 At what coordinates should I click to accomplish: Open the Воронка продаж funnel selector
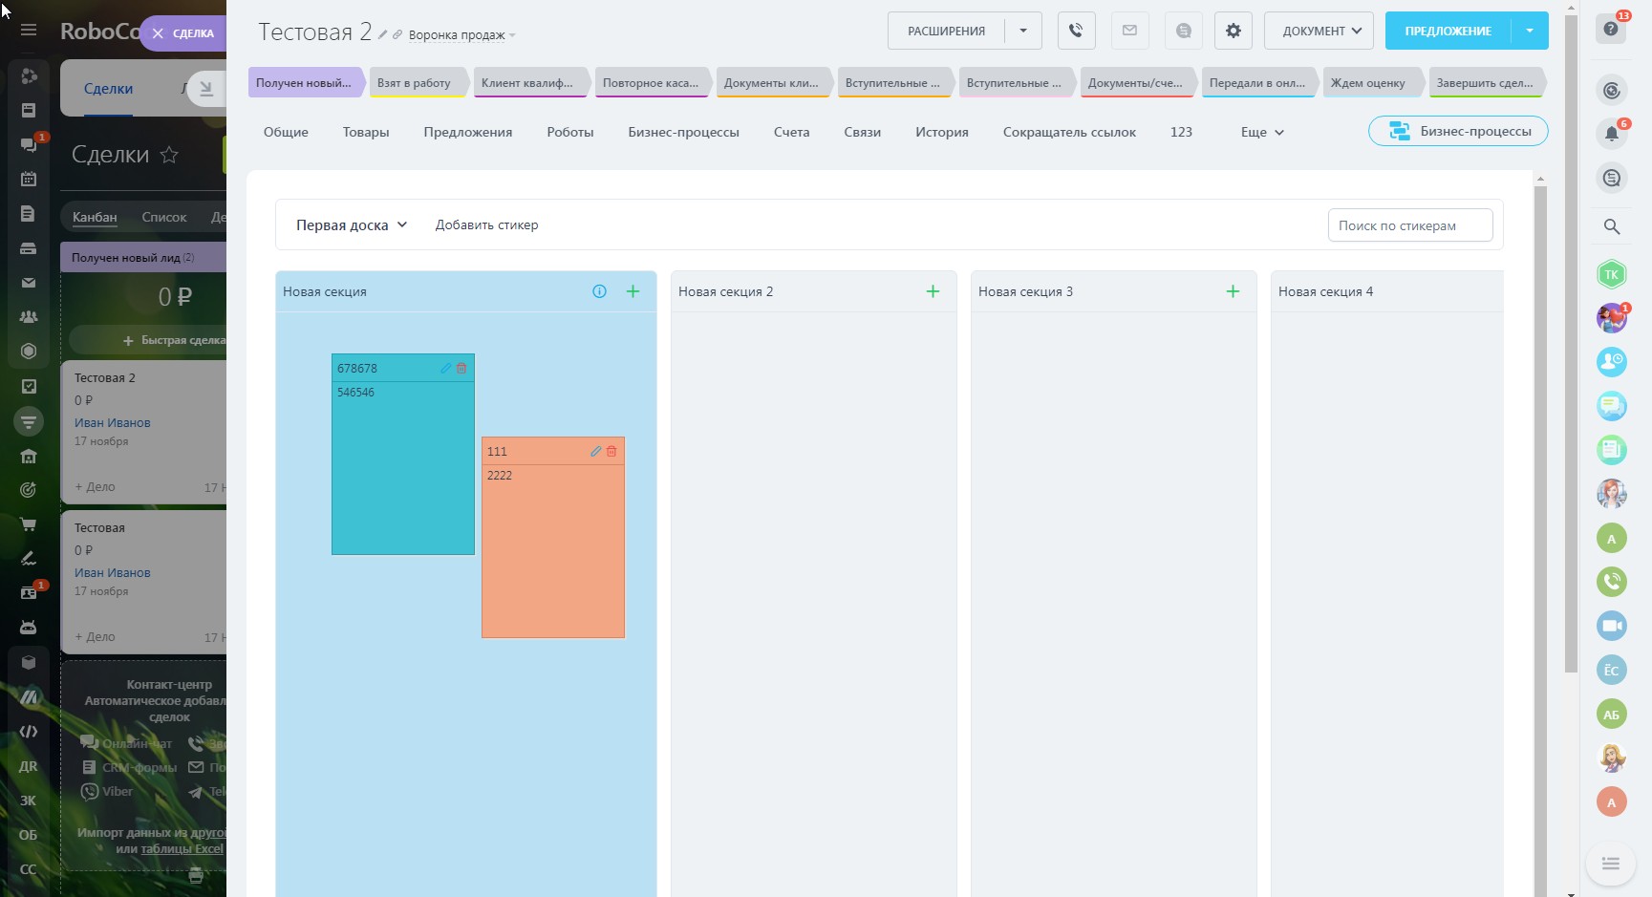pos(461,35)
